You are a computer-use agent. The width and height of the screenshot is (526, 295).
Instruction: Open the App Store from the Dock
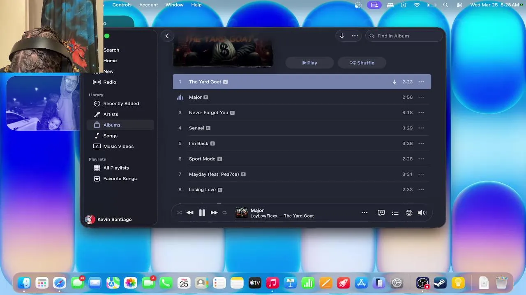361,283
